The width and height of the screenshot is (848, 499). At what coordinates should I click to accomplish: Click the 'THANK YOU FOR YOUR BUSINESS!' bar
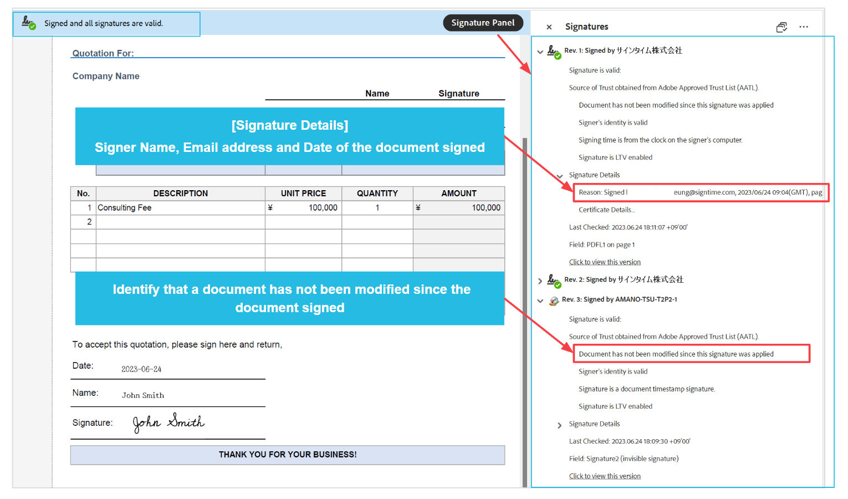(x=288, y=455)
